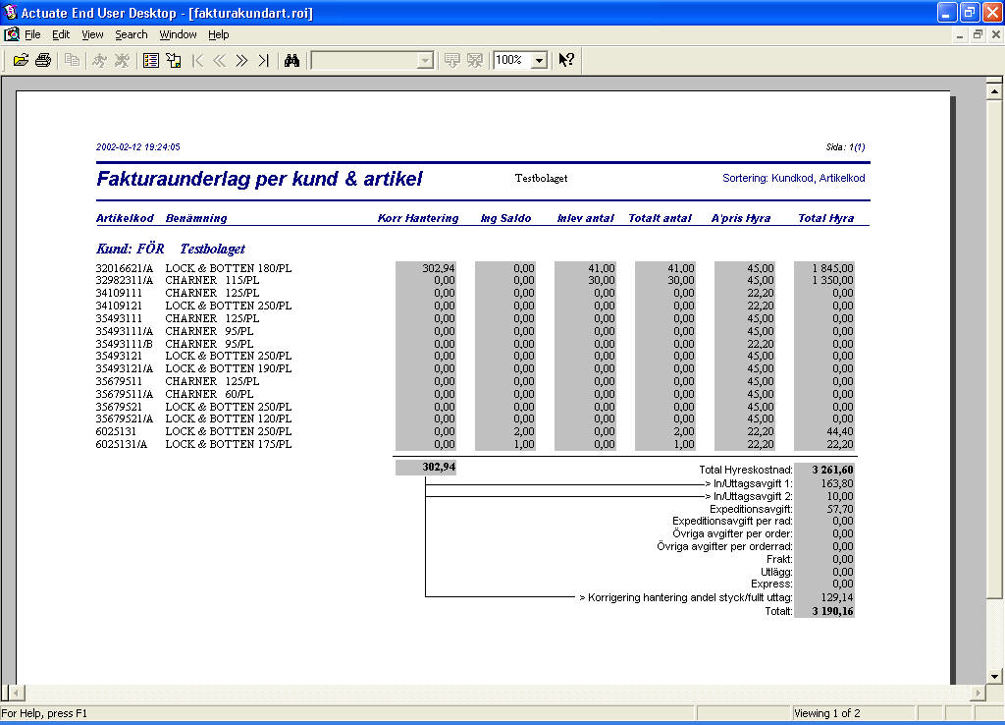The width and height of the screenshot is (1005, 725).
Task: Go to the next page arrow
Action: tap(241, 60)
